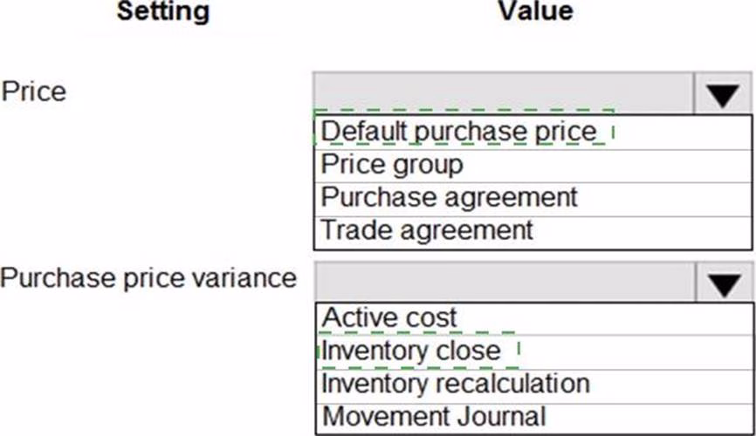Open the Purchase price variance dropdown arrow

722,283
